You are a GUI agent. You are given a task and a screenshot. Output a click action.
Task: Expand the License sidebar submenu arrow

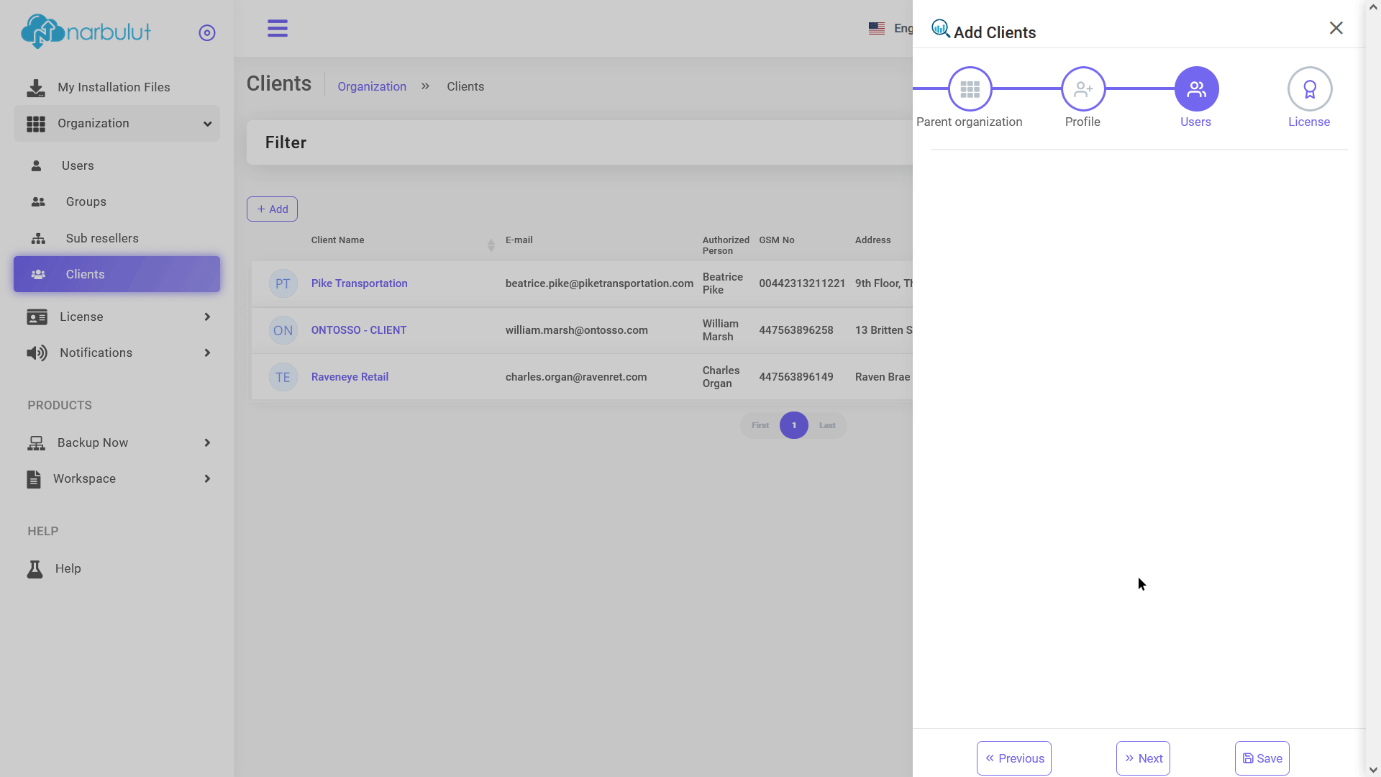[x=207, y=317]
